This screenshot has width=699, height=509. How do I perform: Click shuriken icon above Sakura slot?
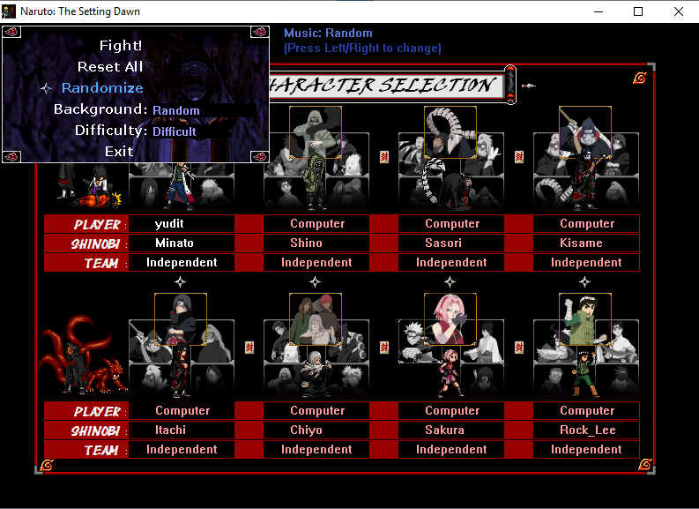click(450, 282)
